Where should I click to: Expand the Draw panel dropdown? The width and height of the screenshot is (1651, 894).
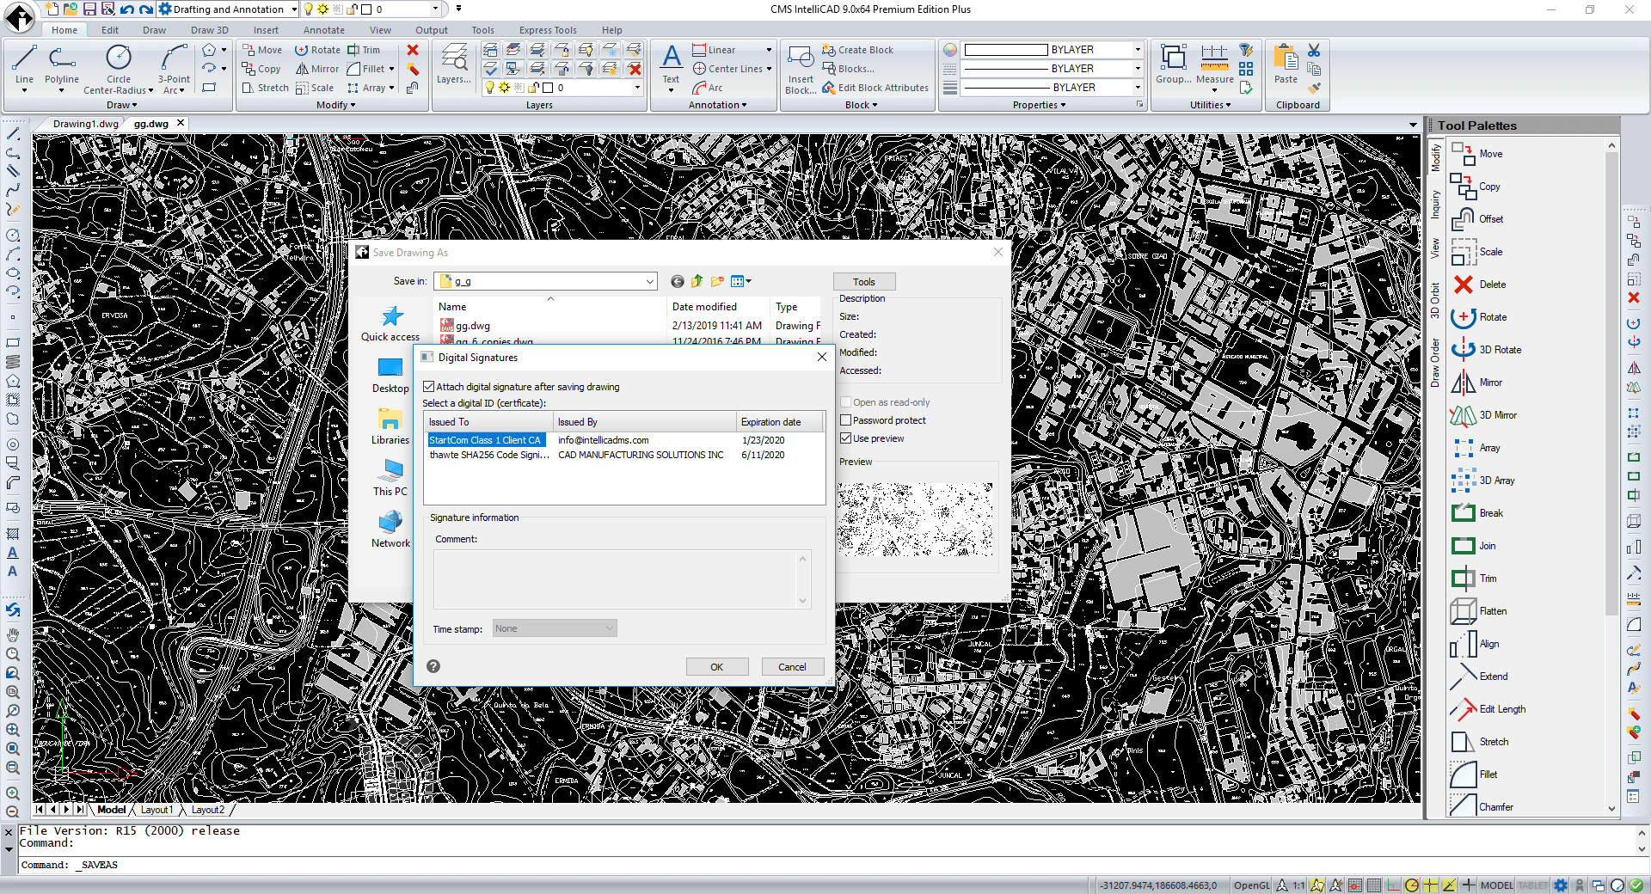coord(121,105)
